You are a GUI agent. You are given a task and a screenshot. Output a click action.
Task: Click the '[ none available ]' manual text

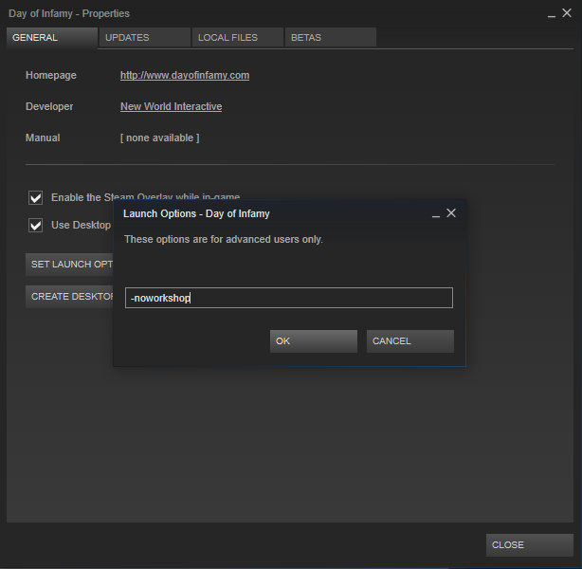tap(160, 138)
